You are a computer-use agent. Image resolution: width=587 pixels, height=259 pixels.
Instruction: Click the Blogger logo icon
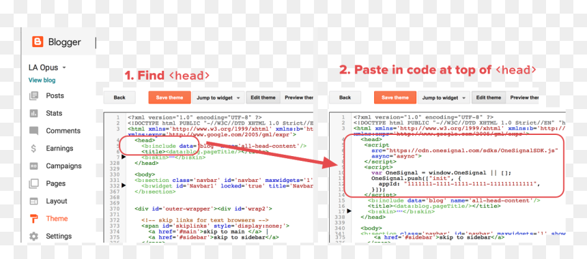(38, 42)
